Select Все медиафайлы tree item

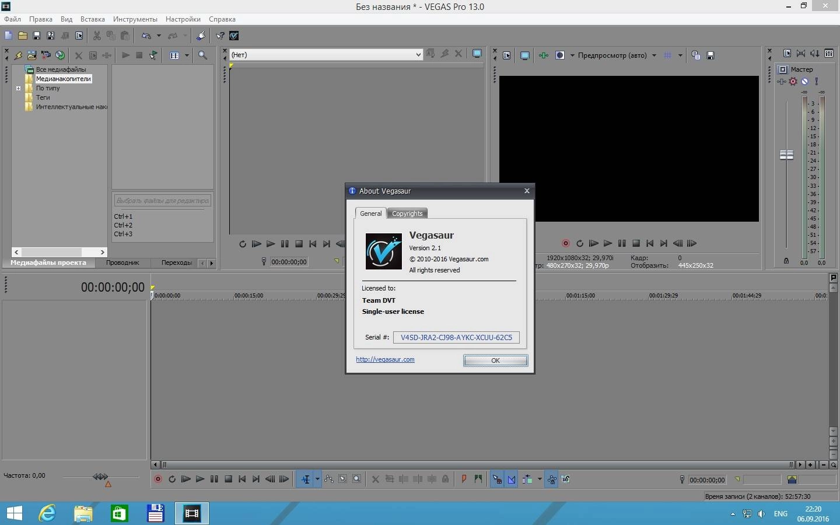click(x=61, y=69)
